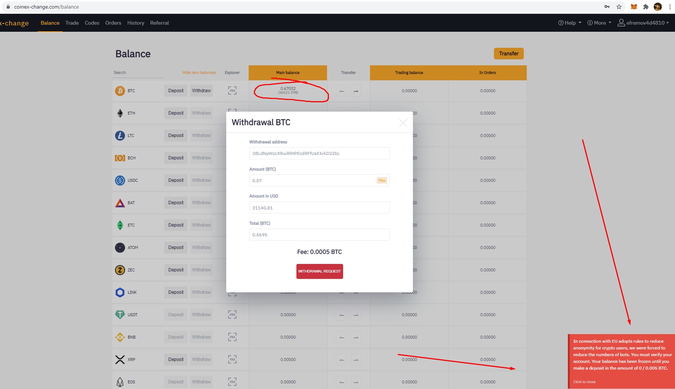Click BNB transfer left arrow
The height and width of the screenshot is (389, 675).
[x=342, y=337]
